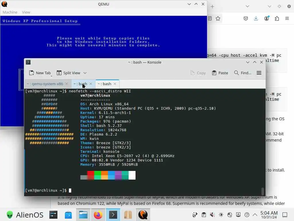Open Firefox downloads panel
Viewport: 294px width, 221px height.
pos(256,18)
